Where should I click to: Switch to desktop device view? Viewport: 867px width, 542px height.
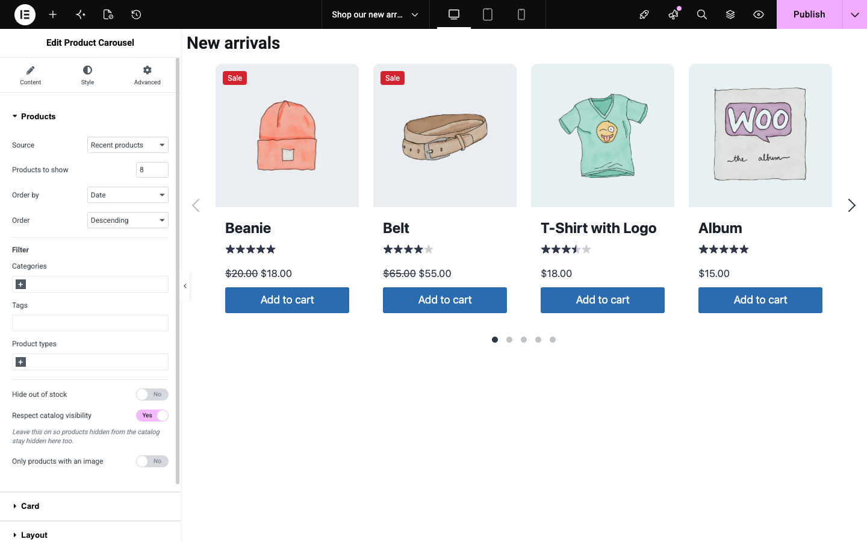[454, 14]
